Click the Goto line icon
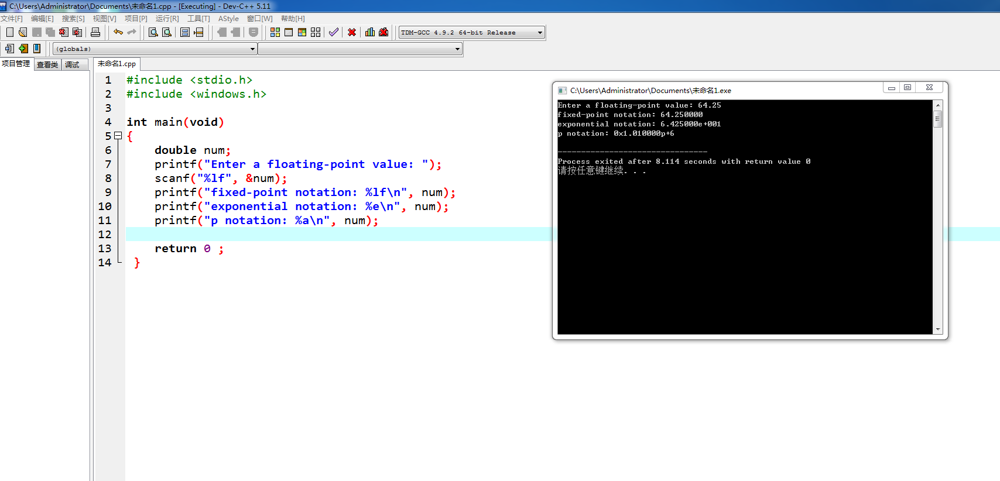The image size is (1000, 481). coord(198,32)
